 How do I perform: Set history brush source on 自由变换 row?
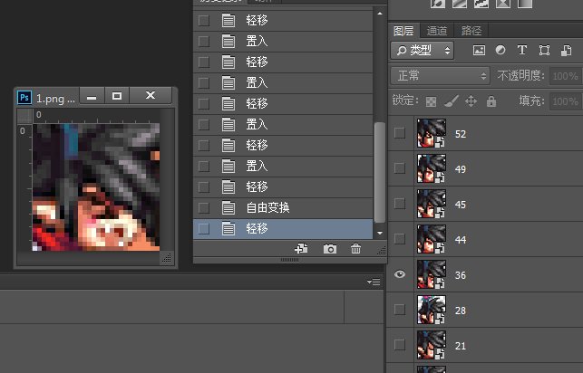pos(204,208)
